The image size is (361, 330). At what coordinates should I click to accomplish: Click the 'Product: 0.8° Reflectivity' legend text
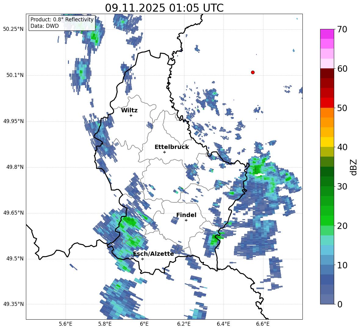pos(62,20)
